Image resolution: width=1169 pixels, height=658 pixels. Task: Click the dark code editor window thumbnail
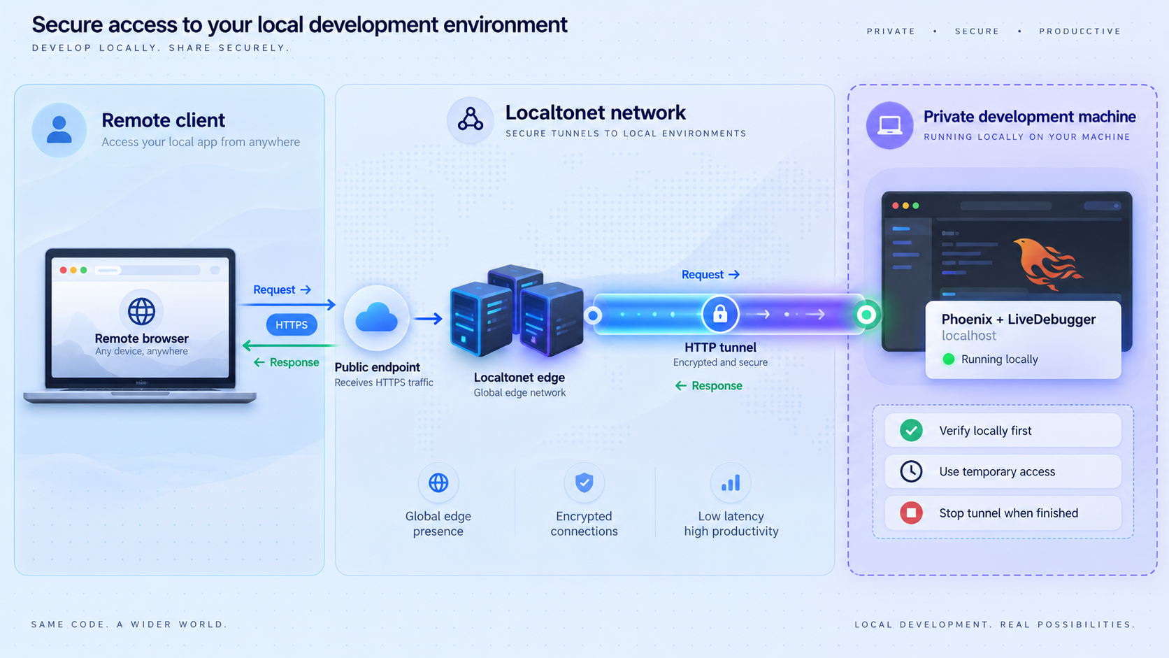(x=1007, y=271)
